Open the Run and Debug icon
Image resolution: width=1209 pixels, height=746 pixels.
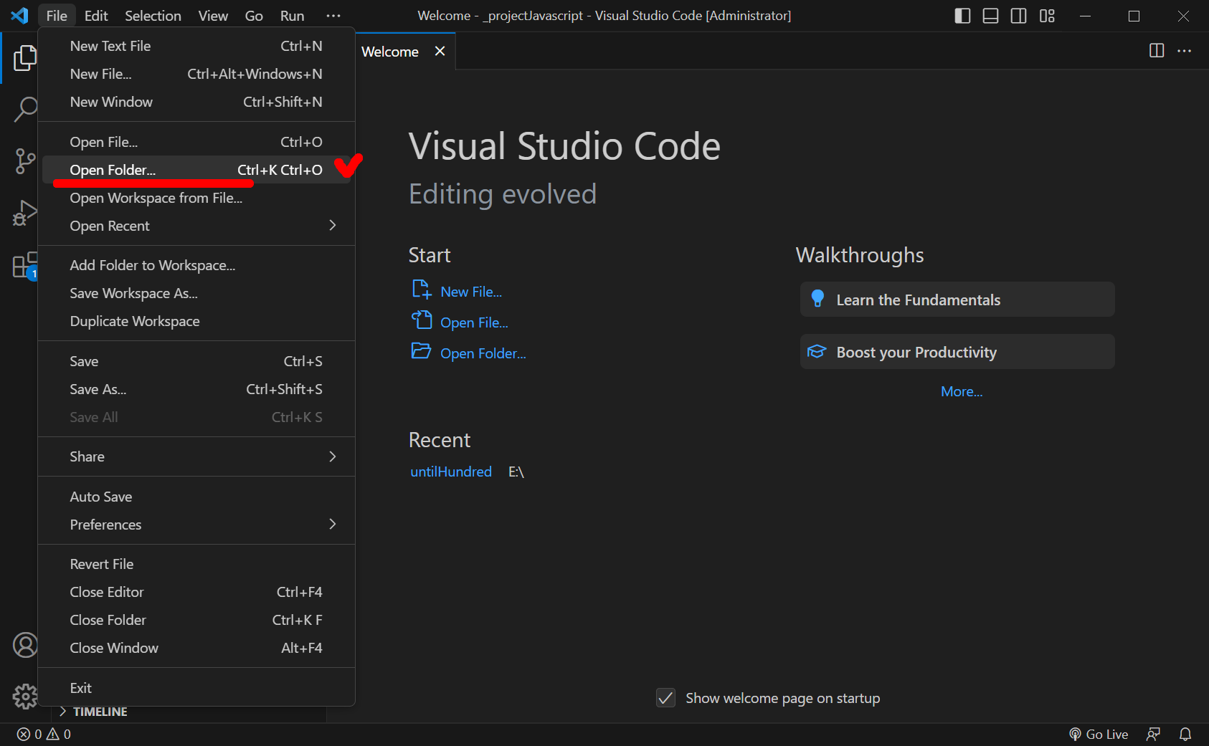25,213
